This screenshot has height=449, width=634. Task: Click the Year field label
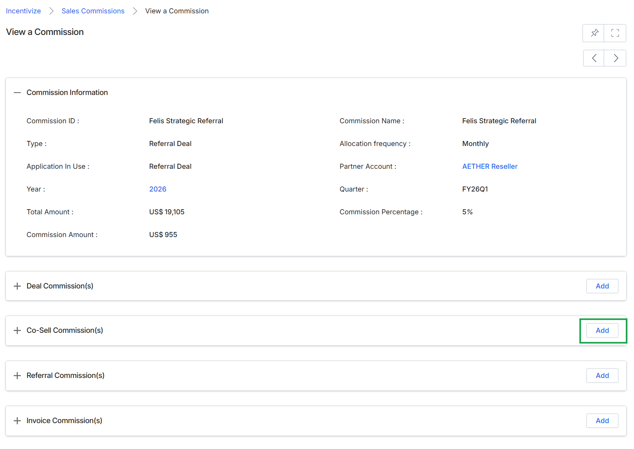point(36,189)
